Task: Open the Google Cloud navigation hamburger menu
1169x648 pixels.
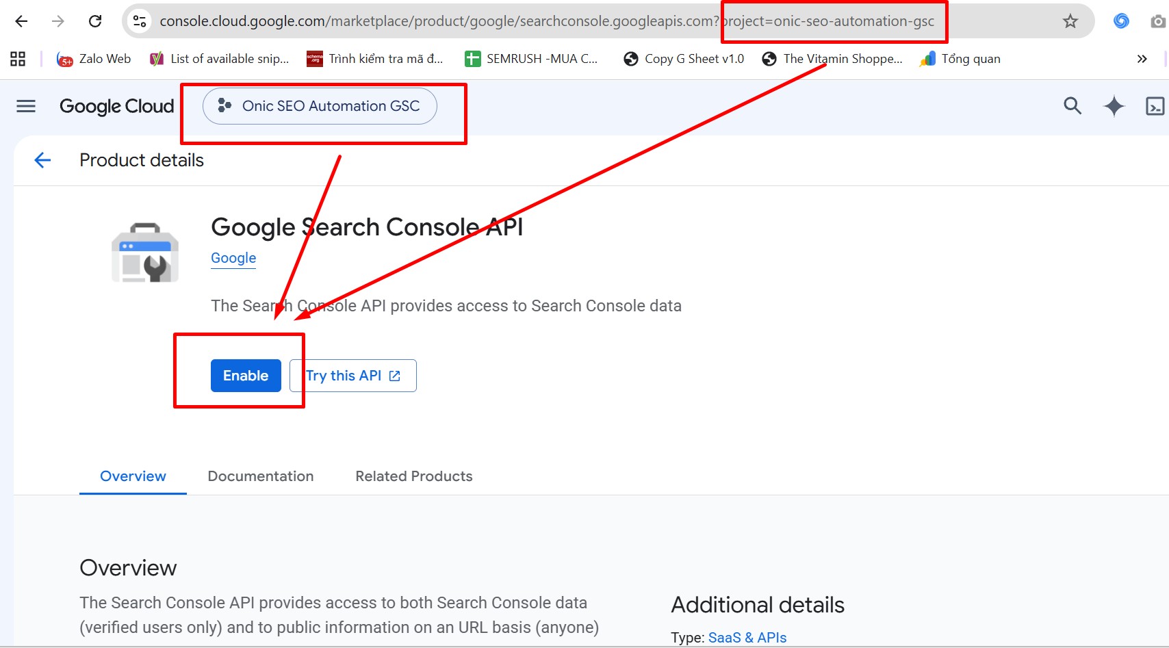Action: [x=26, y=106]
